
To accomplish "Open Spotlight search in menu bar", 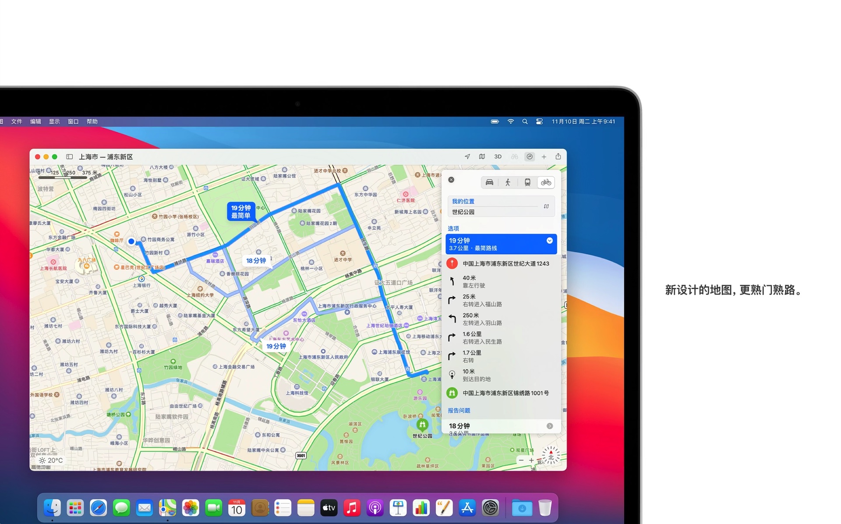I will tap(525, 122).
